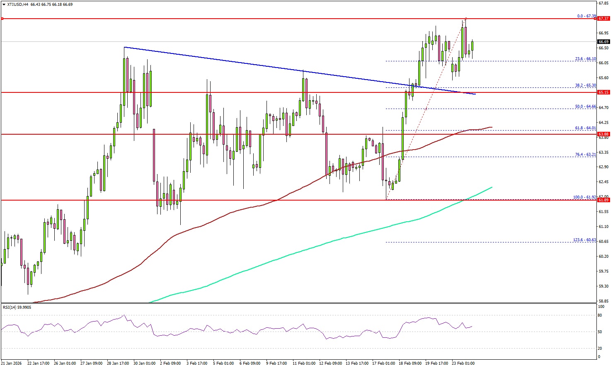
Task: Select the red handle on the 67.37 line
Action: pos(2,19)
